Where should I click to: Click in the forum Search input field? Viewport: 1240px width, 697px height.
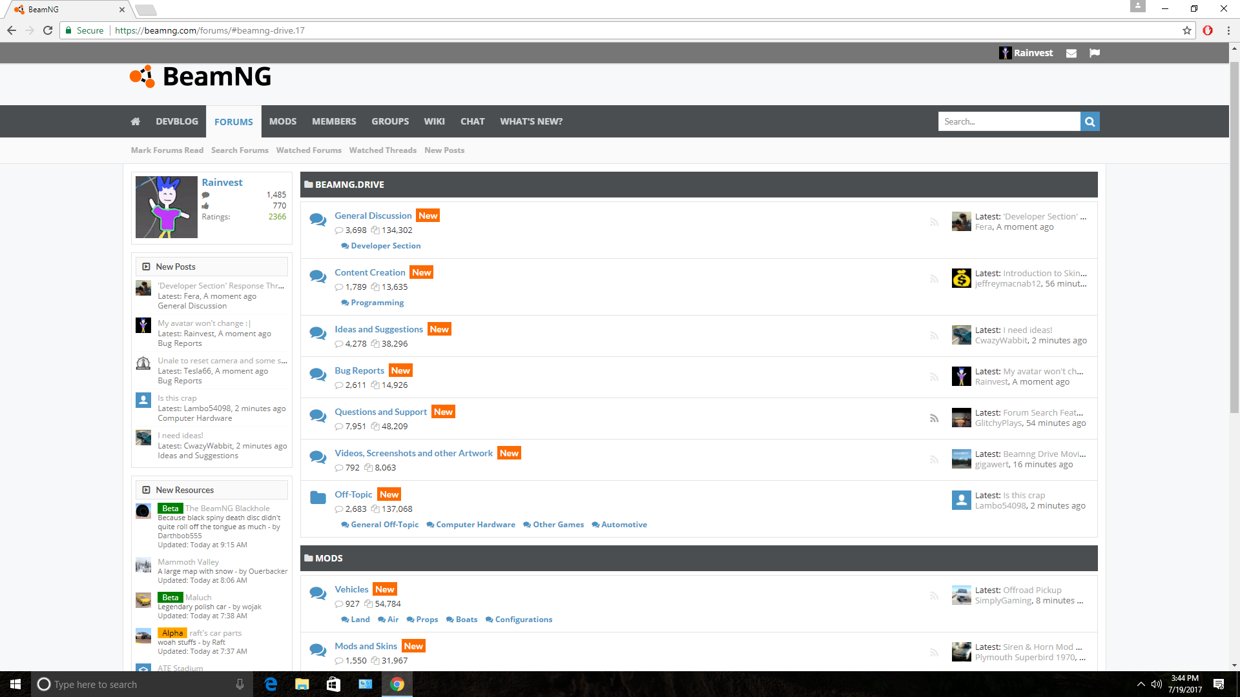(1009, 121)
